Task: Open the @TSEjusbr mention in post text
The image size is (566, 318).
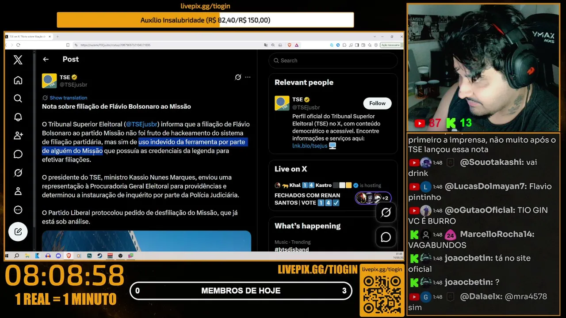Action: click(141, 124)
